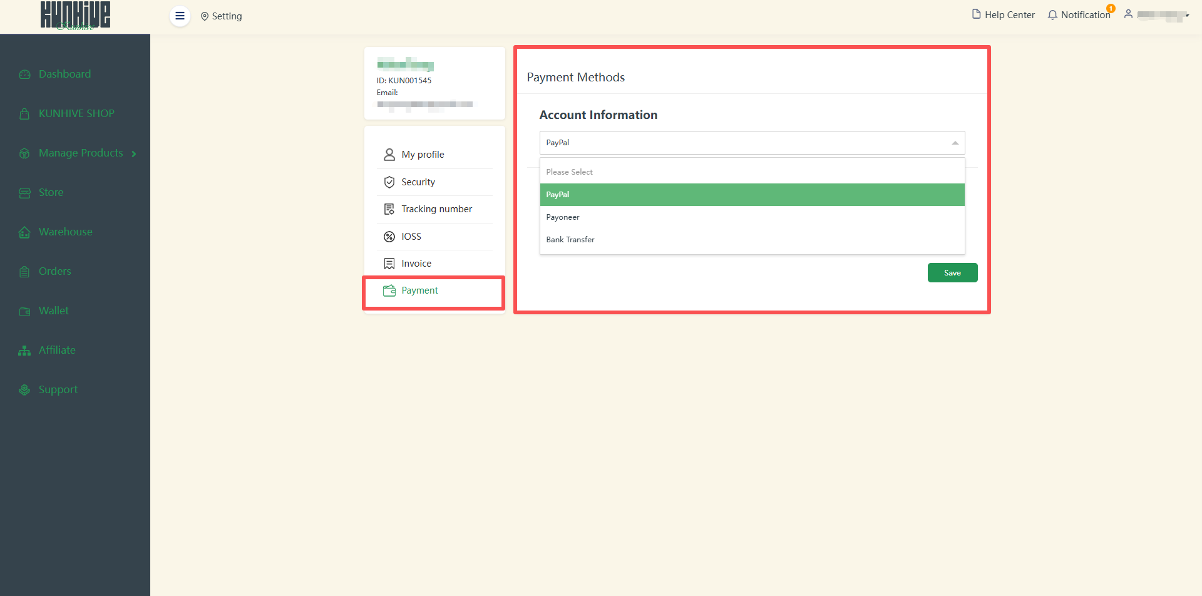This screenshot has width=1202, height=596.
Task: Collapse the payment method dropdown arrow
Action: (x=955, y=143)
